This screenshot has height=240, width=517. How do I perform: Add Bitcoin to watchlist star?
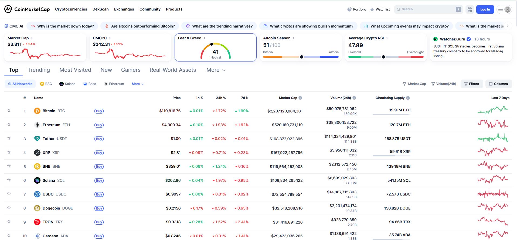9,111
